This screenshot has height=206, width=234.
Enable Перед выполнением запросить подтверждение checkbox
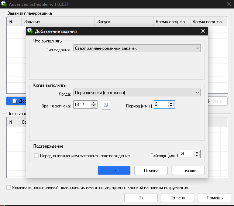(x=36, y=156)
